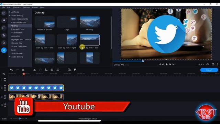Viewport: 220px width, 124px height.
Task: Open the More Tools tab in sidebar
Action: click(4, 50)
